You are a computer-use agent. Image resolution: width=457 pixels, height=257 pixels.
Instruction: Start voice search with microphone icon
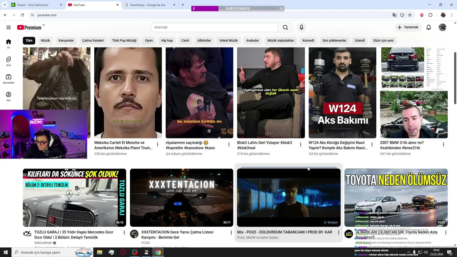[301, 27]
